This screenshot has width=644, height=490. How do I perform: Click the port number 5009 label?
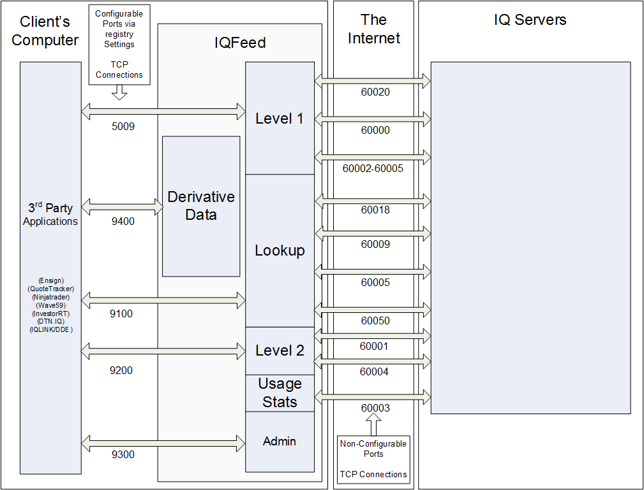[123, 126]
